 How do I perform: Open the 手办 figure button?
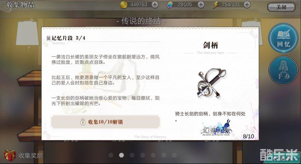coord(283,70)
